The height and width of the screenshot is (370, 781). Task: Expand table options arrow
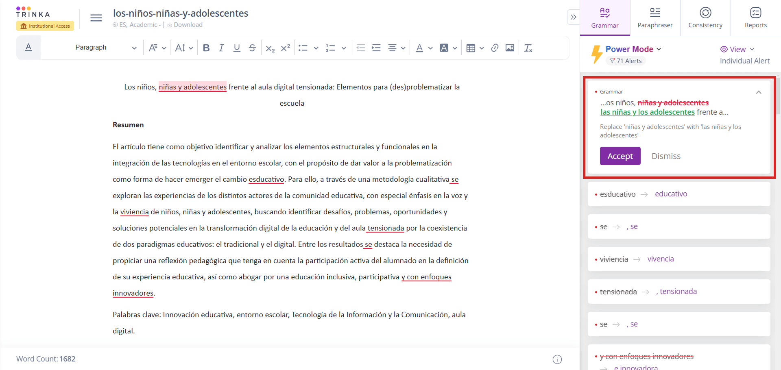point(482,48)
